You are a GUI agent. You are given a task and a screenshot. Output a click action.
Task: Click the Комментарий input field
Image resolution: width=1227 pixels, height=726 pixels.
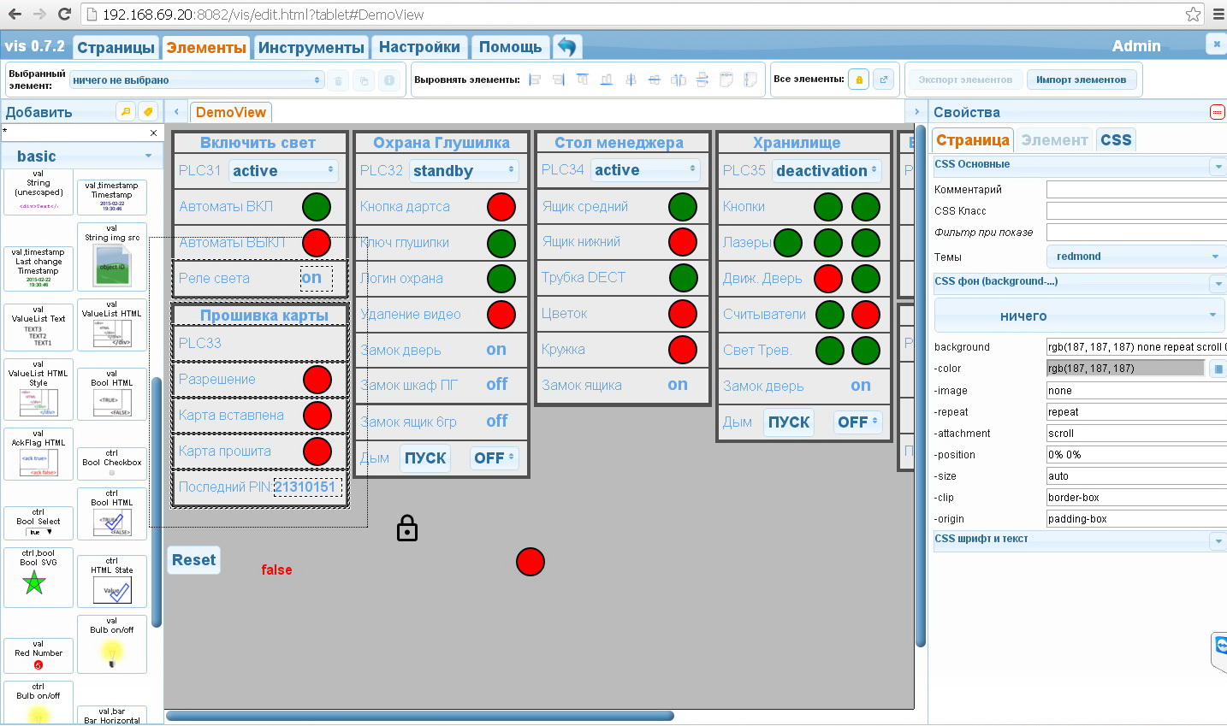[1136, 189]
